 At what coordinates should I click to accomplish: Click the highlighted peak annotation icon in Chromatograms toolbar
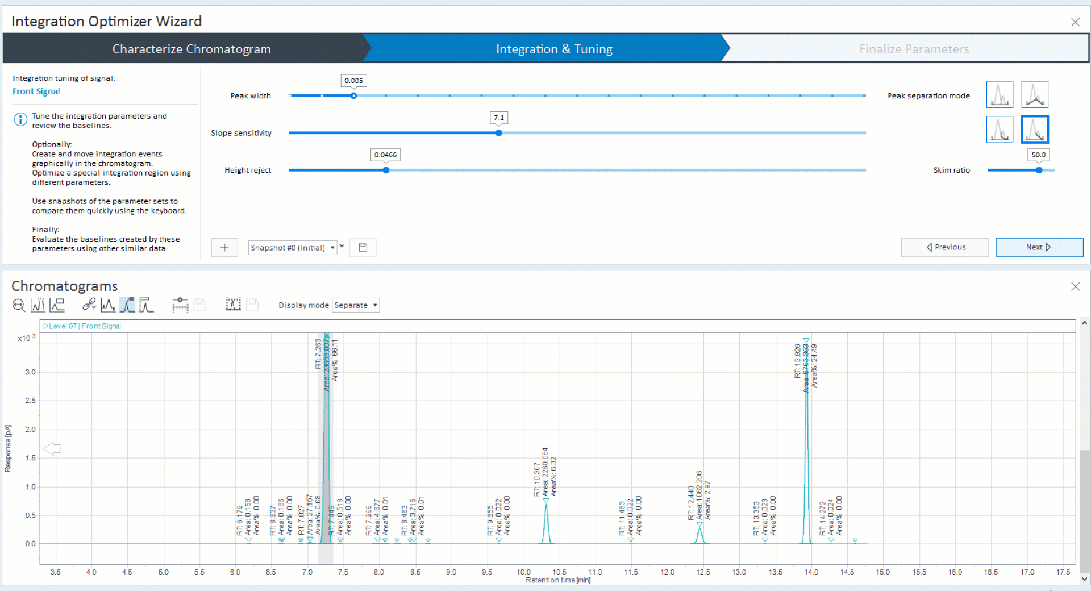click(127, 305)
